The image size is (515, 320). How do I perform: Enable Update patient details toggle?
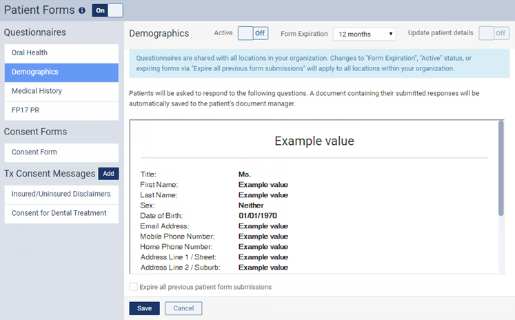[x=494, y=33]
